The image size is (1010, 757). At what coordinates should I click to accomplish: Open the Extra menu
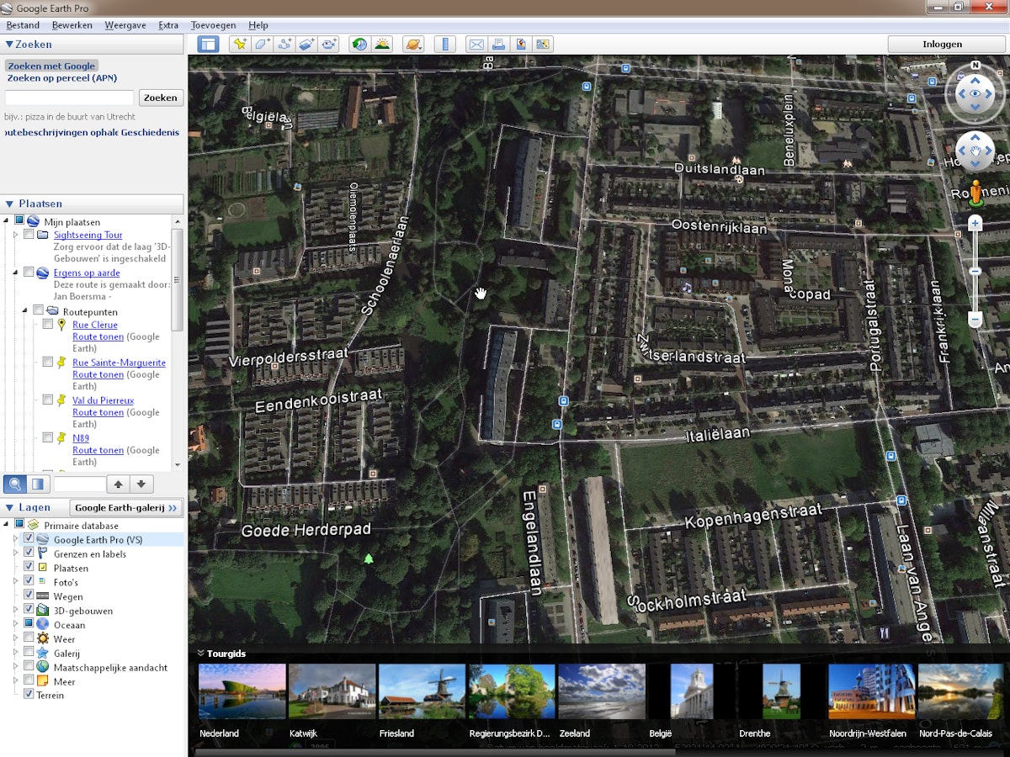click(168, 24)
